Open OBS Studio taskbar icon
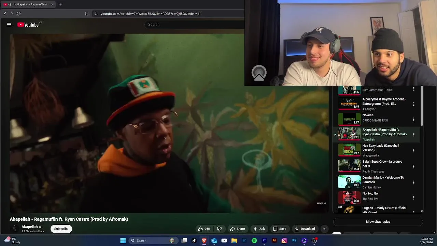 pos(314,241)
